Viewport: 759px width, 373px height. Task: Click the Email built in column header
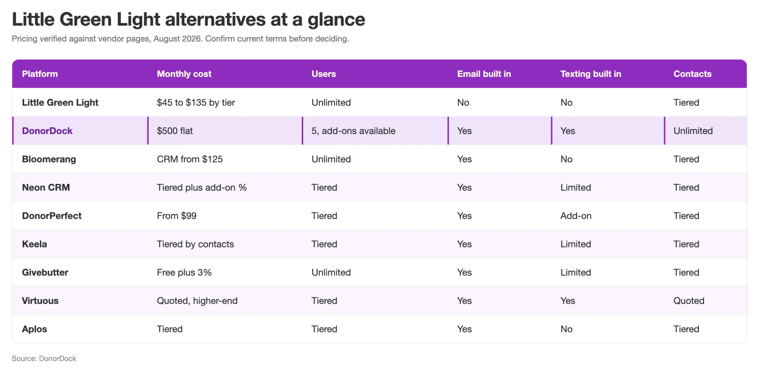[484, 74]
